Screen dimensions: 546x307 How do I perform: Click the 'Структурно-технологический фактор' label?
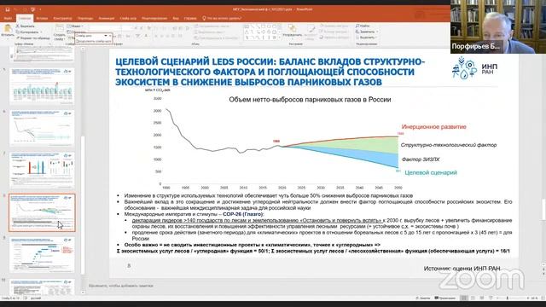tap(449, 145)
